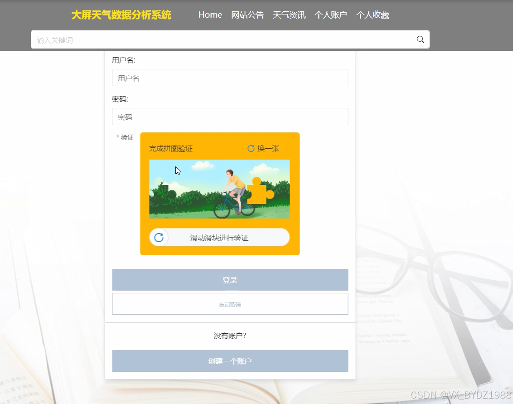Click the 用户名 input field
513x404 pixels.
click(230, 78)
